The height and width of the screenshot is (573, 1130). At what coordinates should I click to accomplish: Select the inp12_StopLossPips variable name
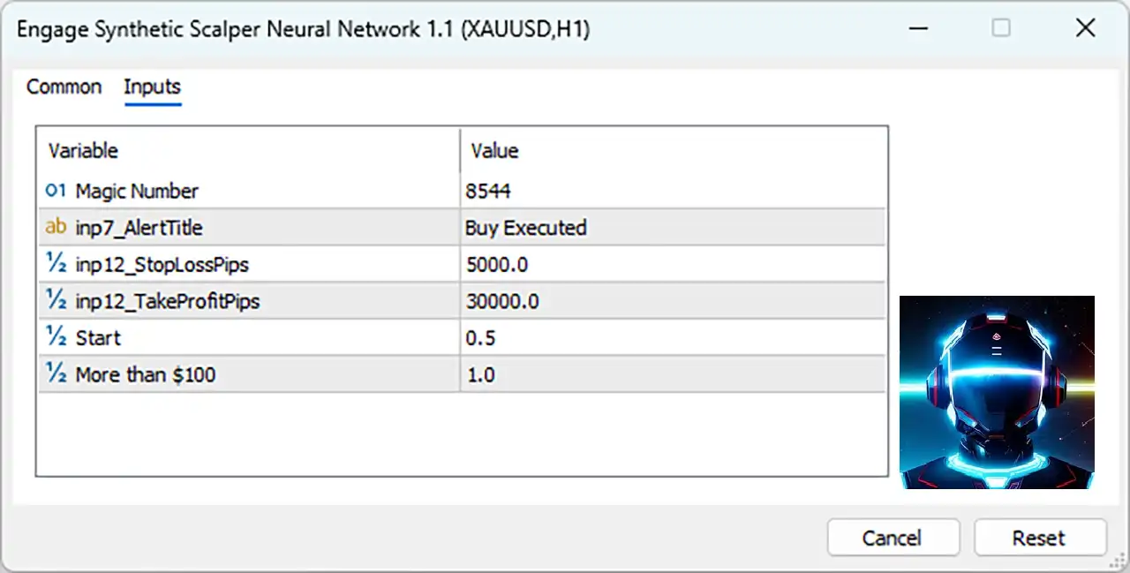click(162, 264)
